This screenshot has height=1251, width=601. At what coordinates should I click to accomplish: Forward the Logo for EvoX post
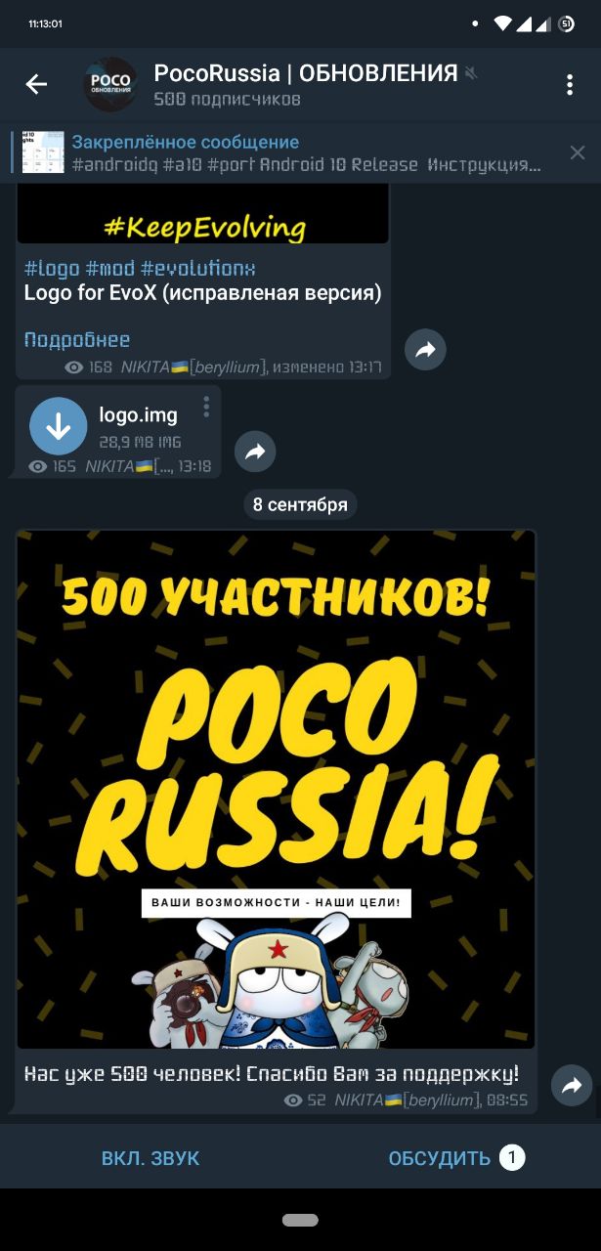[x=425, y=350]
